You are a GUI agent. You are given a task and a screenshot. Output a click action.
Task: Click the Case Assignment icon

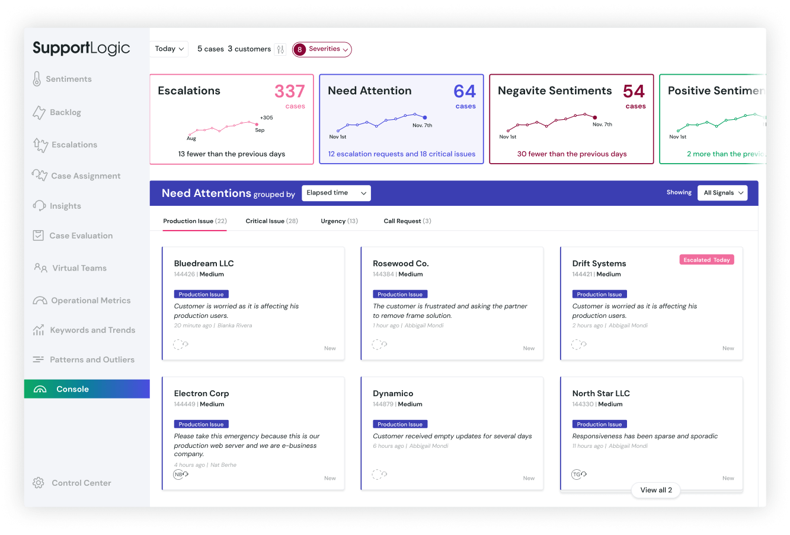coord(40,175)
